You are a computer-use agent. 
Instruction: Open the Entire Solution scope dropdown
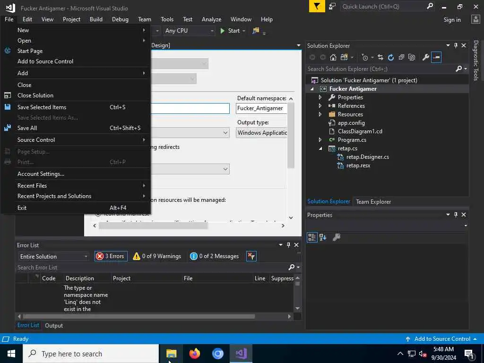click(x=54, y=257)
